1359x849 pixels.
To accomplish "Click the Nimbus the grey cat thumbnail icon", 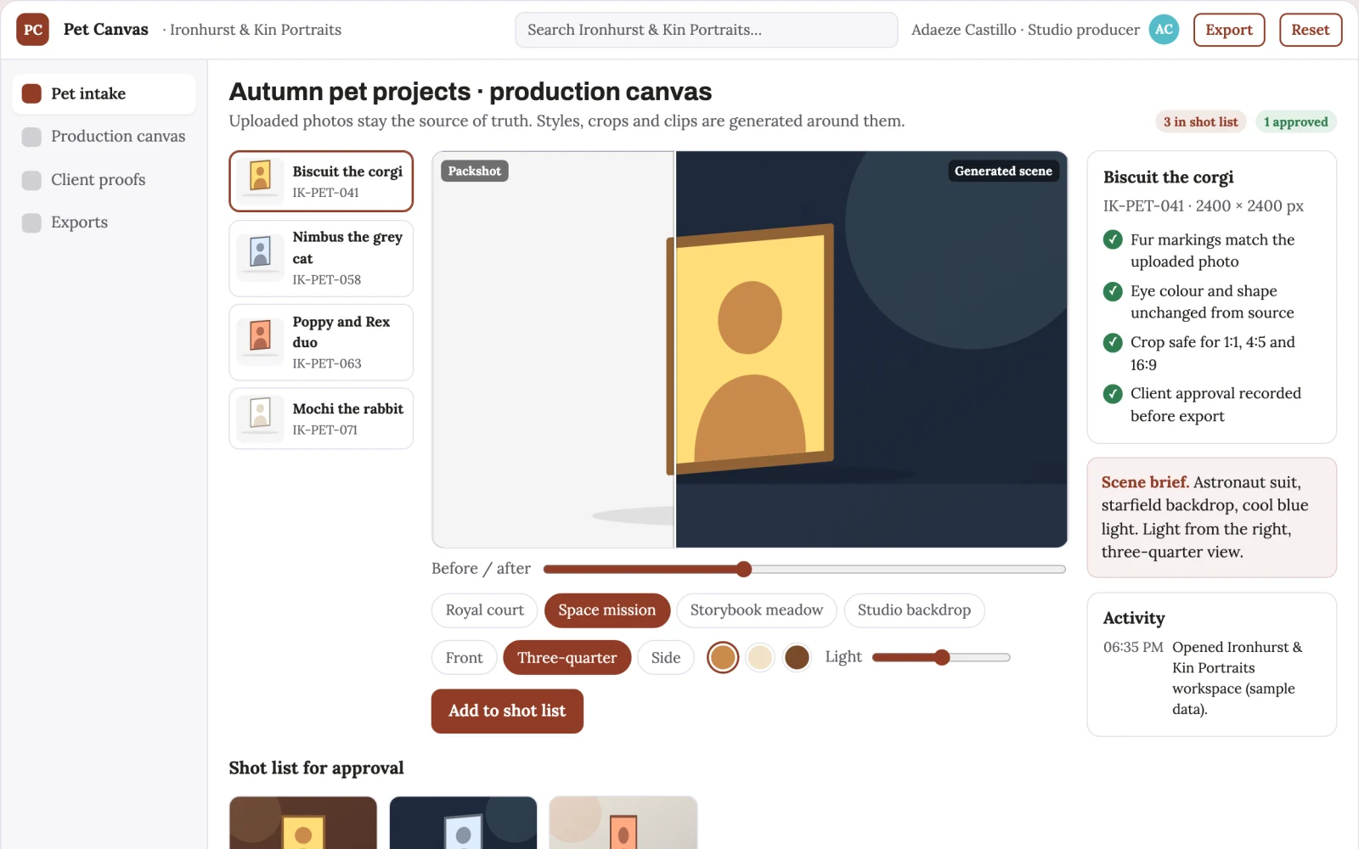I will pos(261,257).
